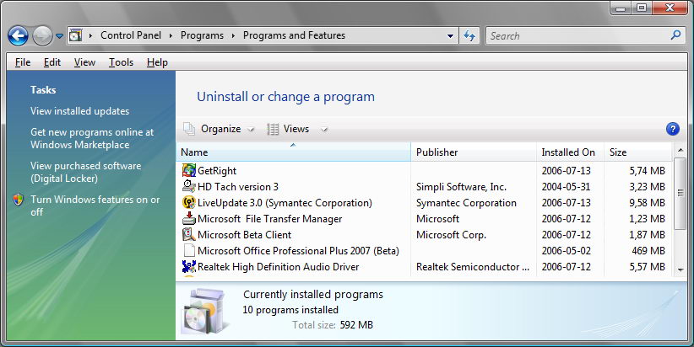Open View purchased software (Digital Locker)

(86, 172)
